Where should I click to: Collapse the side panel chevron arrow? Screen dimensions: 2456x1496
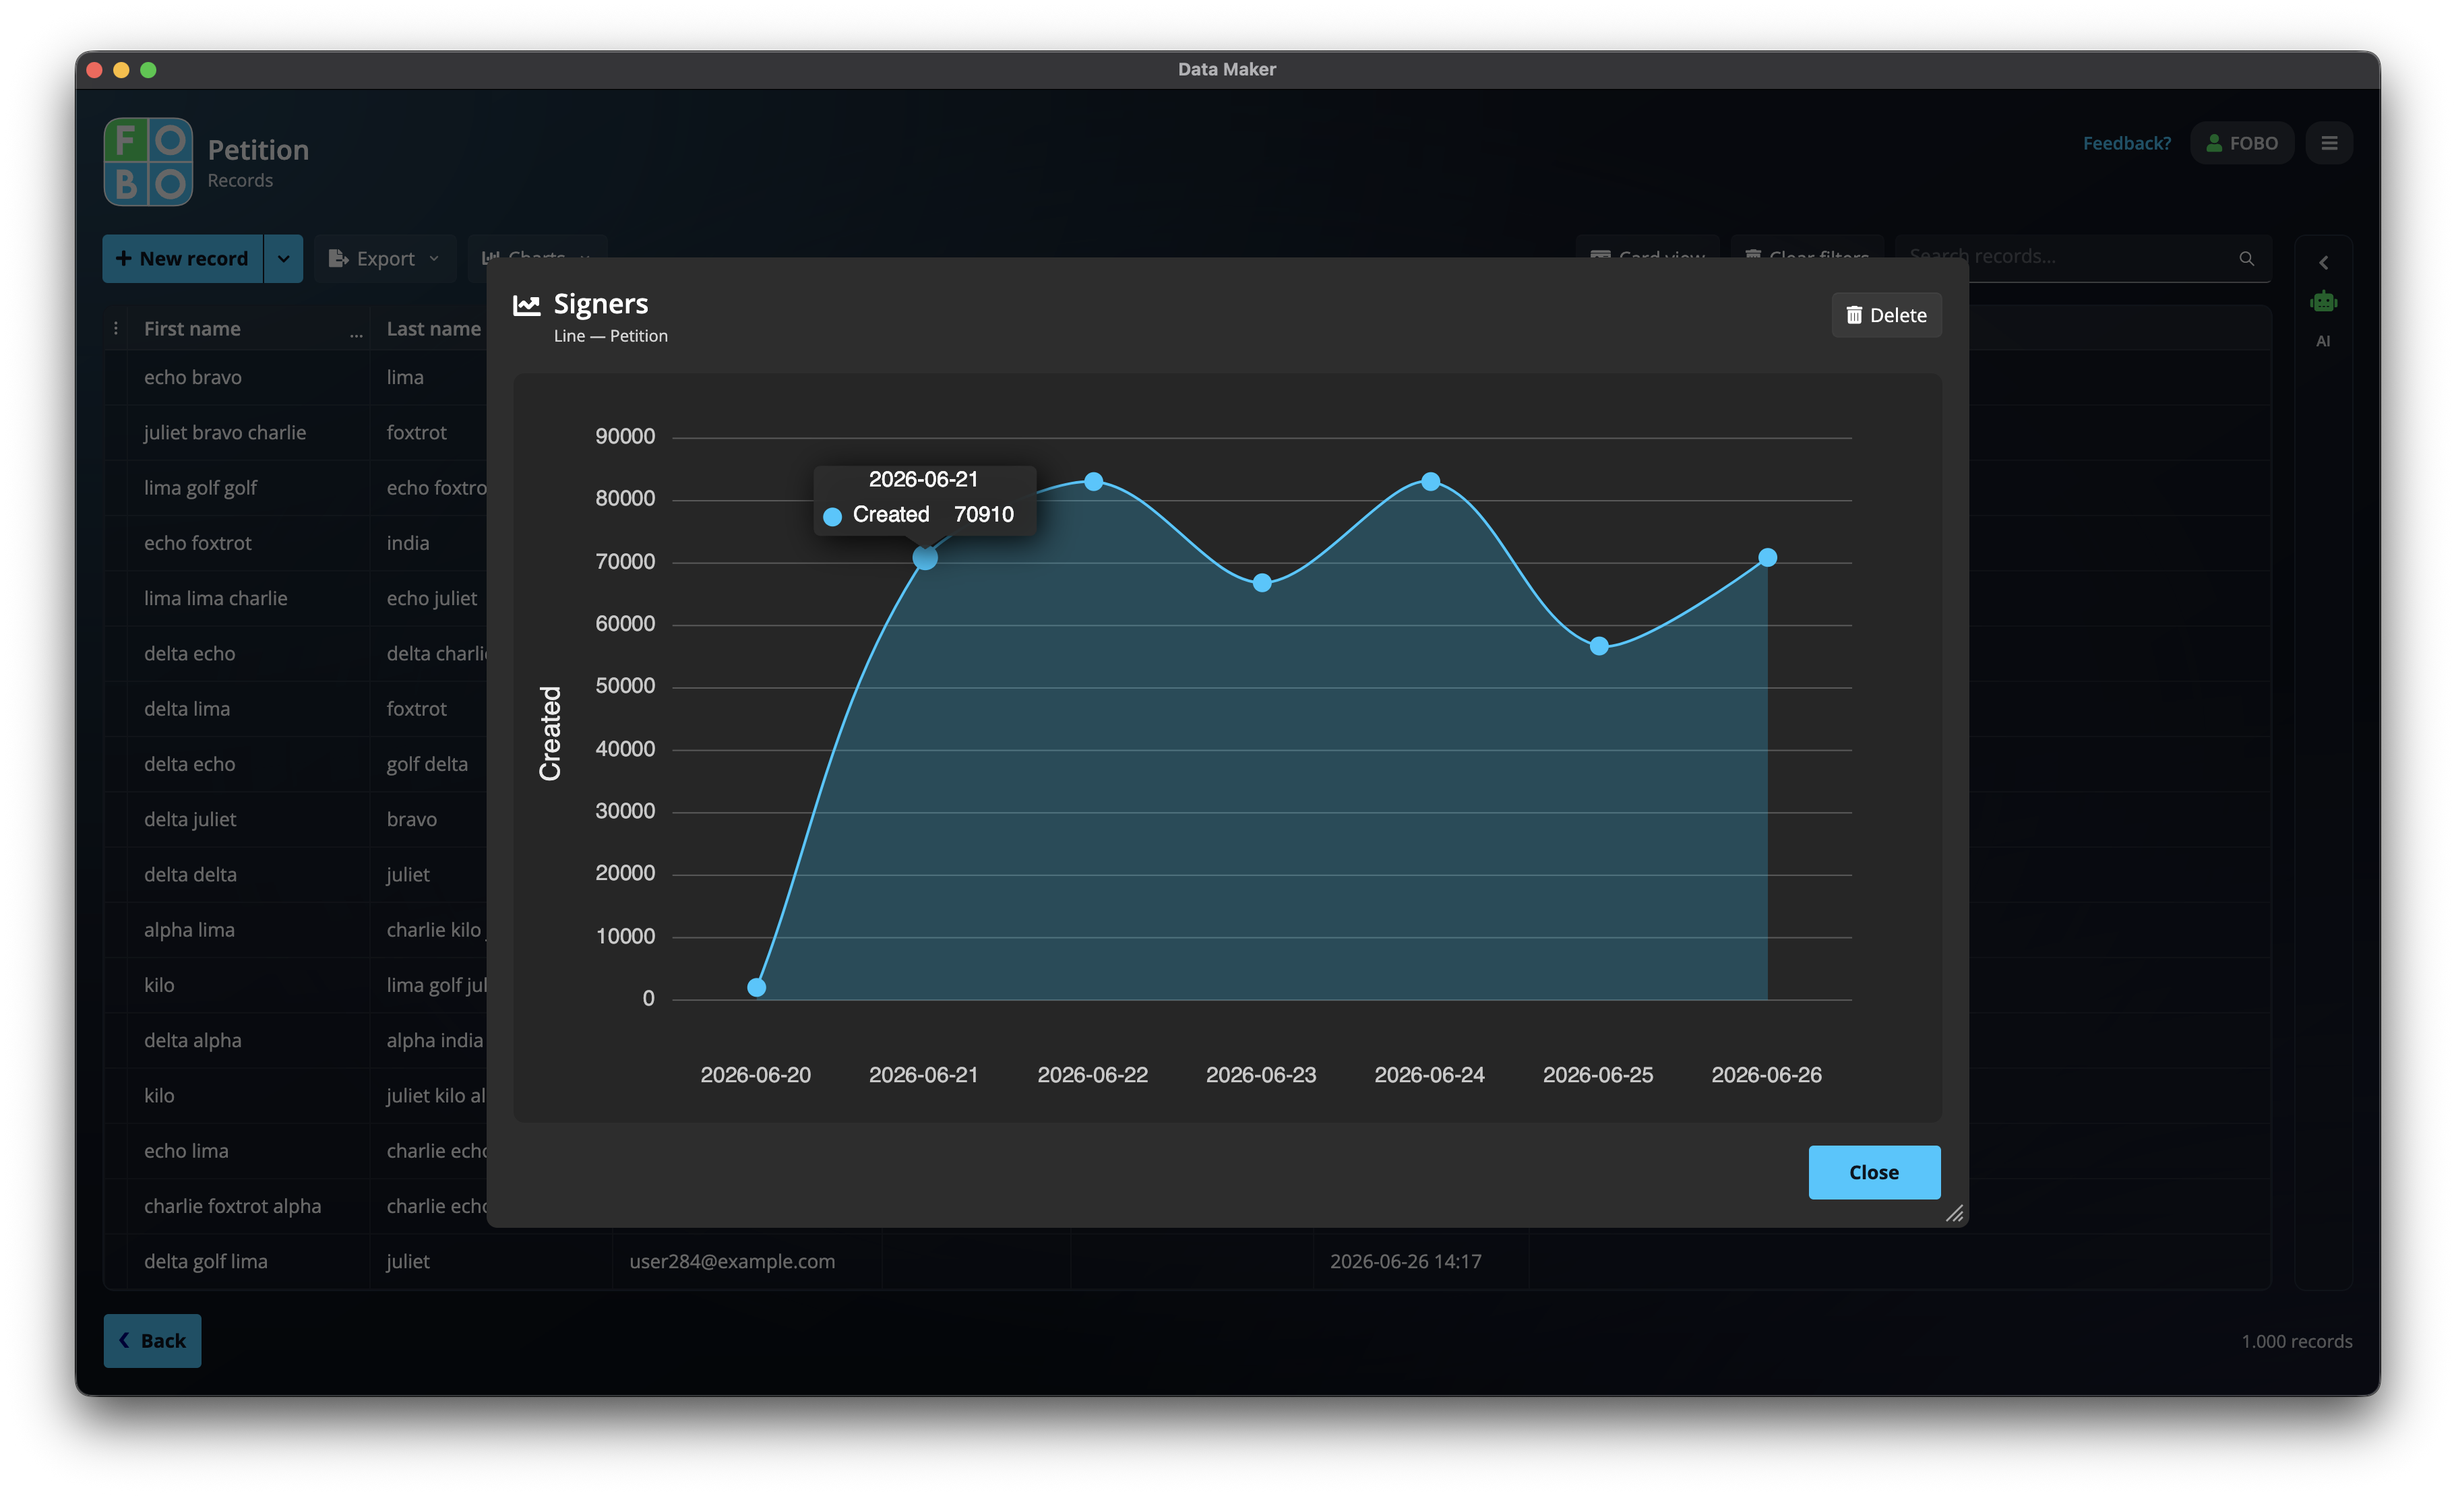point(2323,263)
